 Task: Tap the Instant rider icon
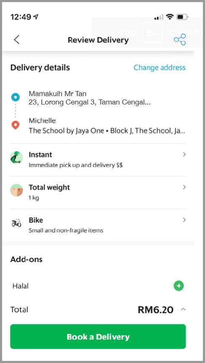pyautogui.click(x=16, y=157)
